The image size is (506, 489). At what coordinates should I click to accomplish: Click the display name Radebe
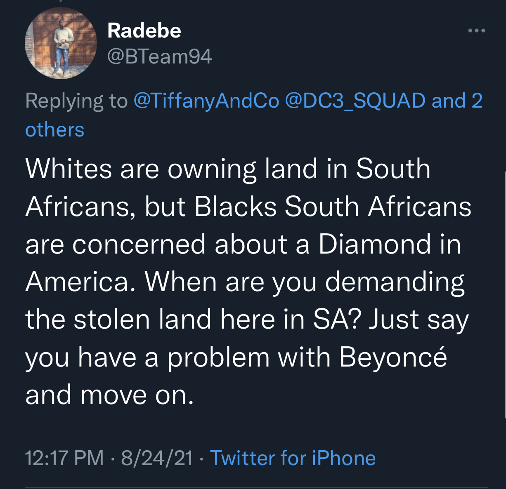pos(144,31)
